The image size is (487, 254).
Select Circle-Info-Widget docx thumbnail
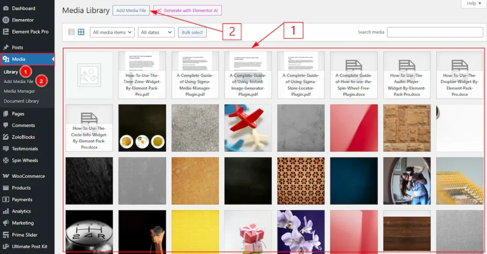(89, 128)
